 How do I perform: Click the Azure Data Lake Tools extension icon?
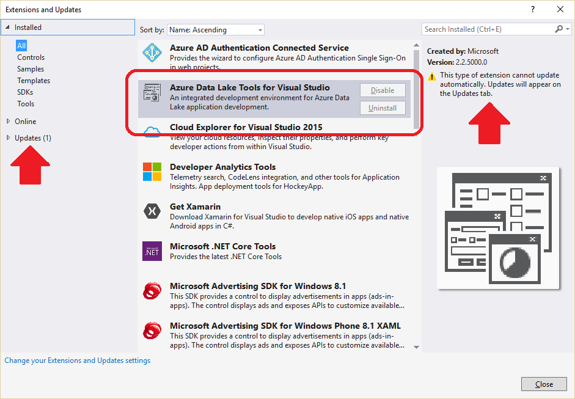(x=152, y=92)
